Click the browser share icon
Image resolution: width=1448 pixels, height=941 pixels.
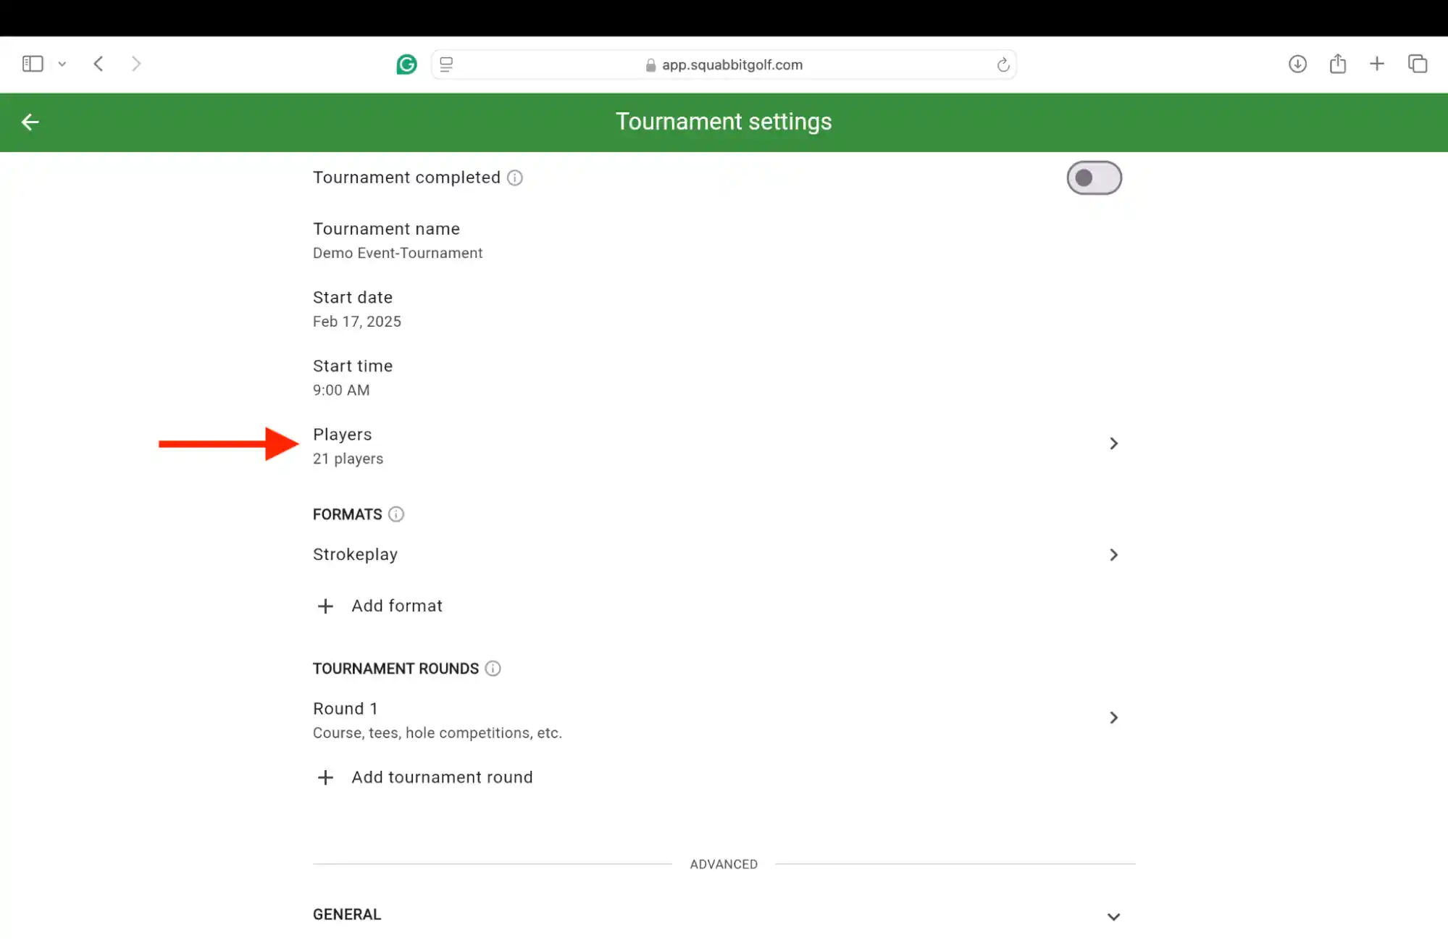(x=1337, y=64)
